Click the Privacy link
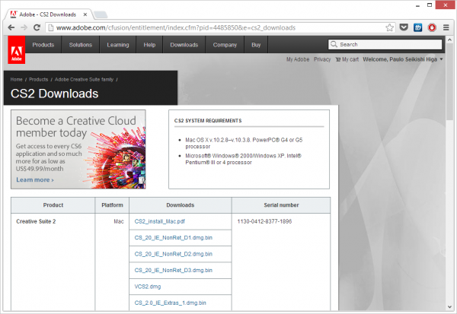457x314 pixels. click(322, 59)
